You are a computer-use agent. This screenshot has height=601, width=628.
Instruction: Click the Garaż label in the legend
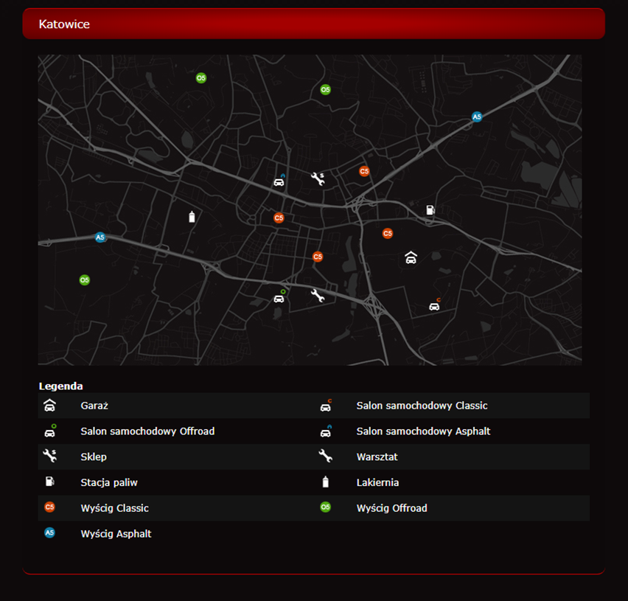pos(94,406)
